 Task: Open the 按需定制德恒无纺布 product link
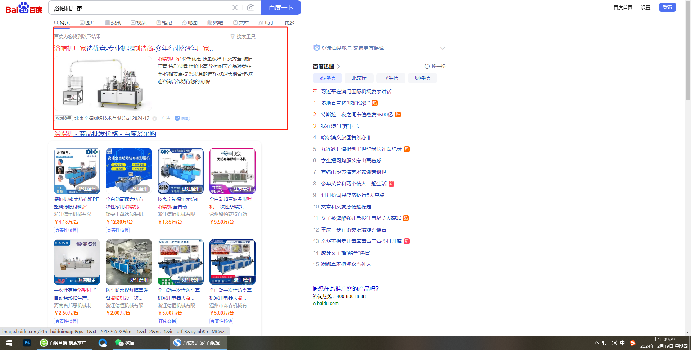tap(179, 203)
